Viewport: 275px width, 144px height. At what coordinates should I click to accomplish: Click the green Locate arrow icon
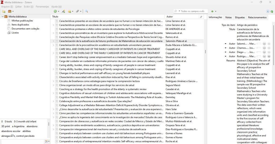(x=212, y=11)
